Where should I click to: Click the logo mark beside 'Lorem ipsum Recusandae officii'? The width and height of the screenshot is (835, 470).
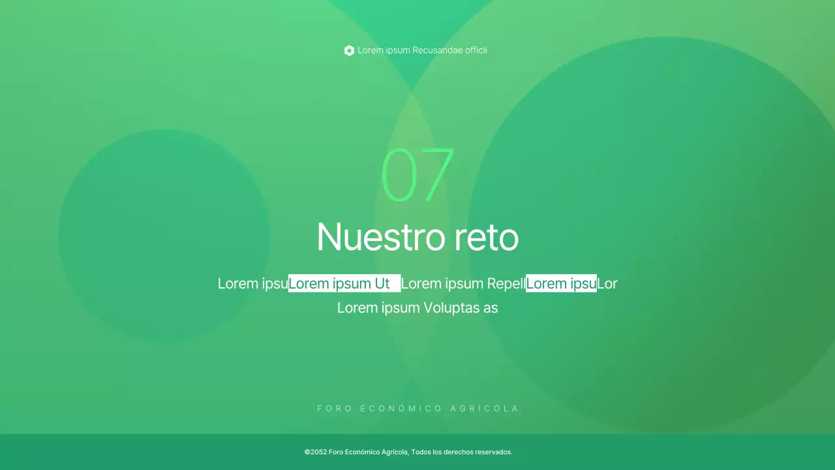click(349, 50)
